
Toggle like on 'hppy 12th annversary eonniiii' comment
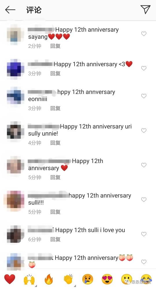pyautogui.click(x=144, y=96)
